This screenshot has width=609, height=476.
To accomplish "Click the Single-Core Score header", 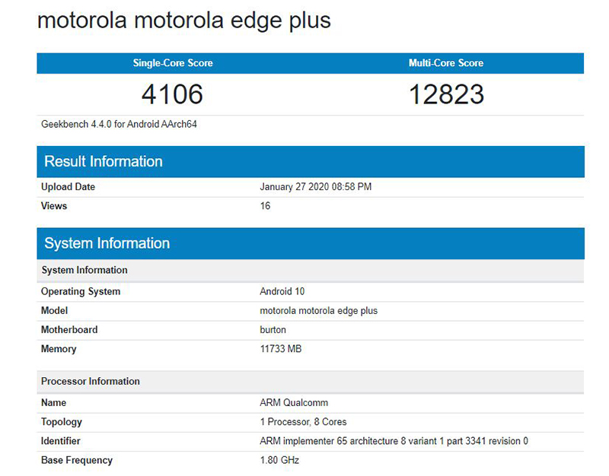I will (173, 63).
